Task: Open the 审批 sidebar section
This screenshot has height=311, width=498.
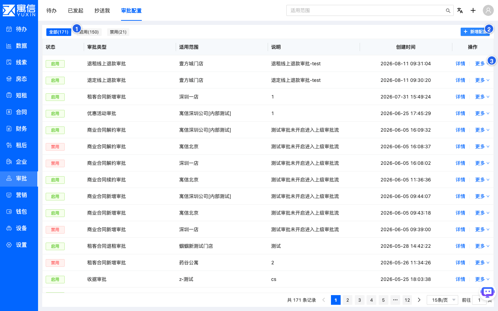Action: pos(19,179)
